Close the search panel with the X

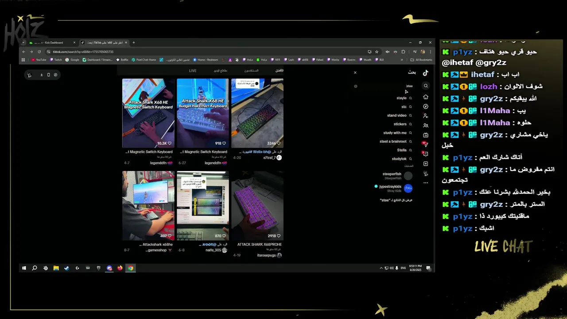tap(355, 73)
